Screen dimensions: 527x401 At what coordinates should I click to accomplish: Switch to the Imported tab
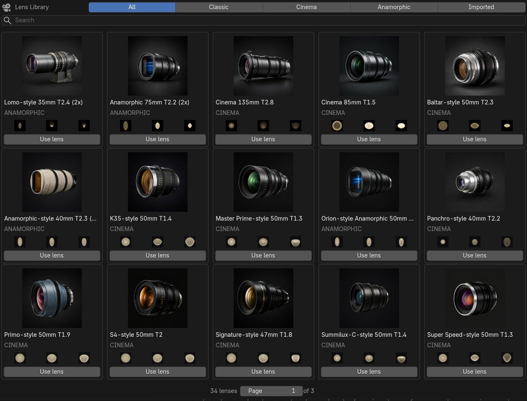pos(481,7)
